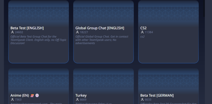Open the Anime (EN) group title
Image resolution: width=212 pixels, height=104 pixels.
pos(19,95)
